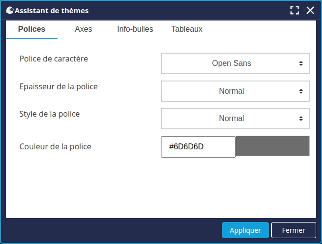Viewport: 322px width, 244px height.
Task: Select the Tableaux tab
Action: (187, 29)
